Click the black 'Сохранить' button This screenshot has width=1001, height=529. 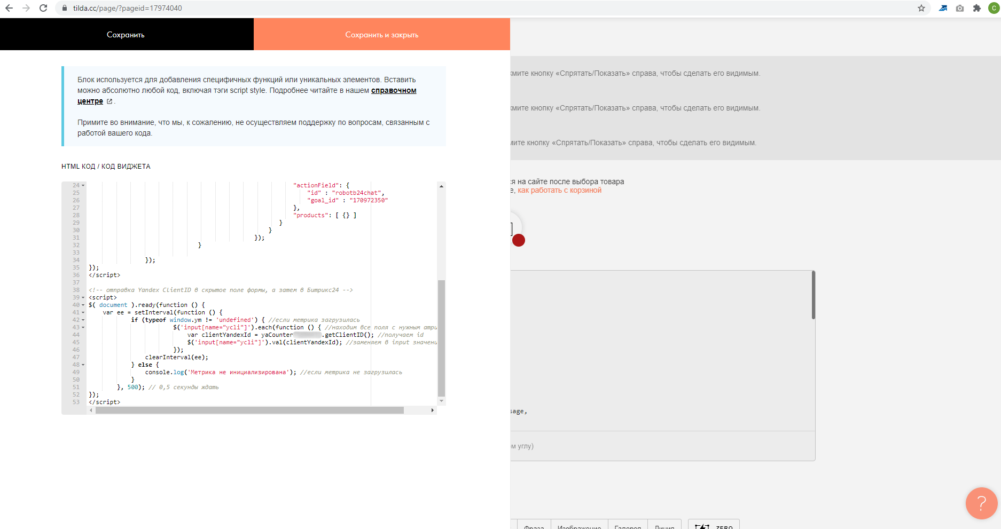click(127, 34)
